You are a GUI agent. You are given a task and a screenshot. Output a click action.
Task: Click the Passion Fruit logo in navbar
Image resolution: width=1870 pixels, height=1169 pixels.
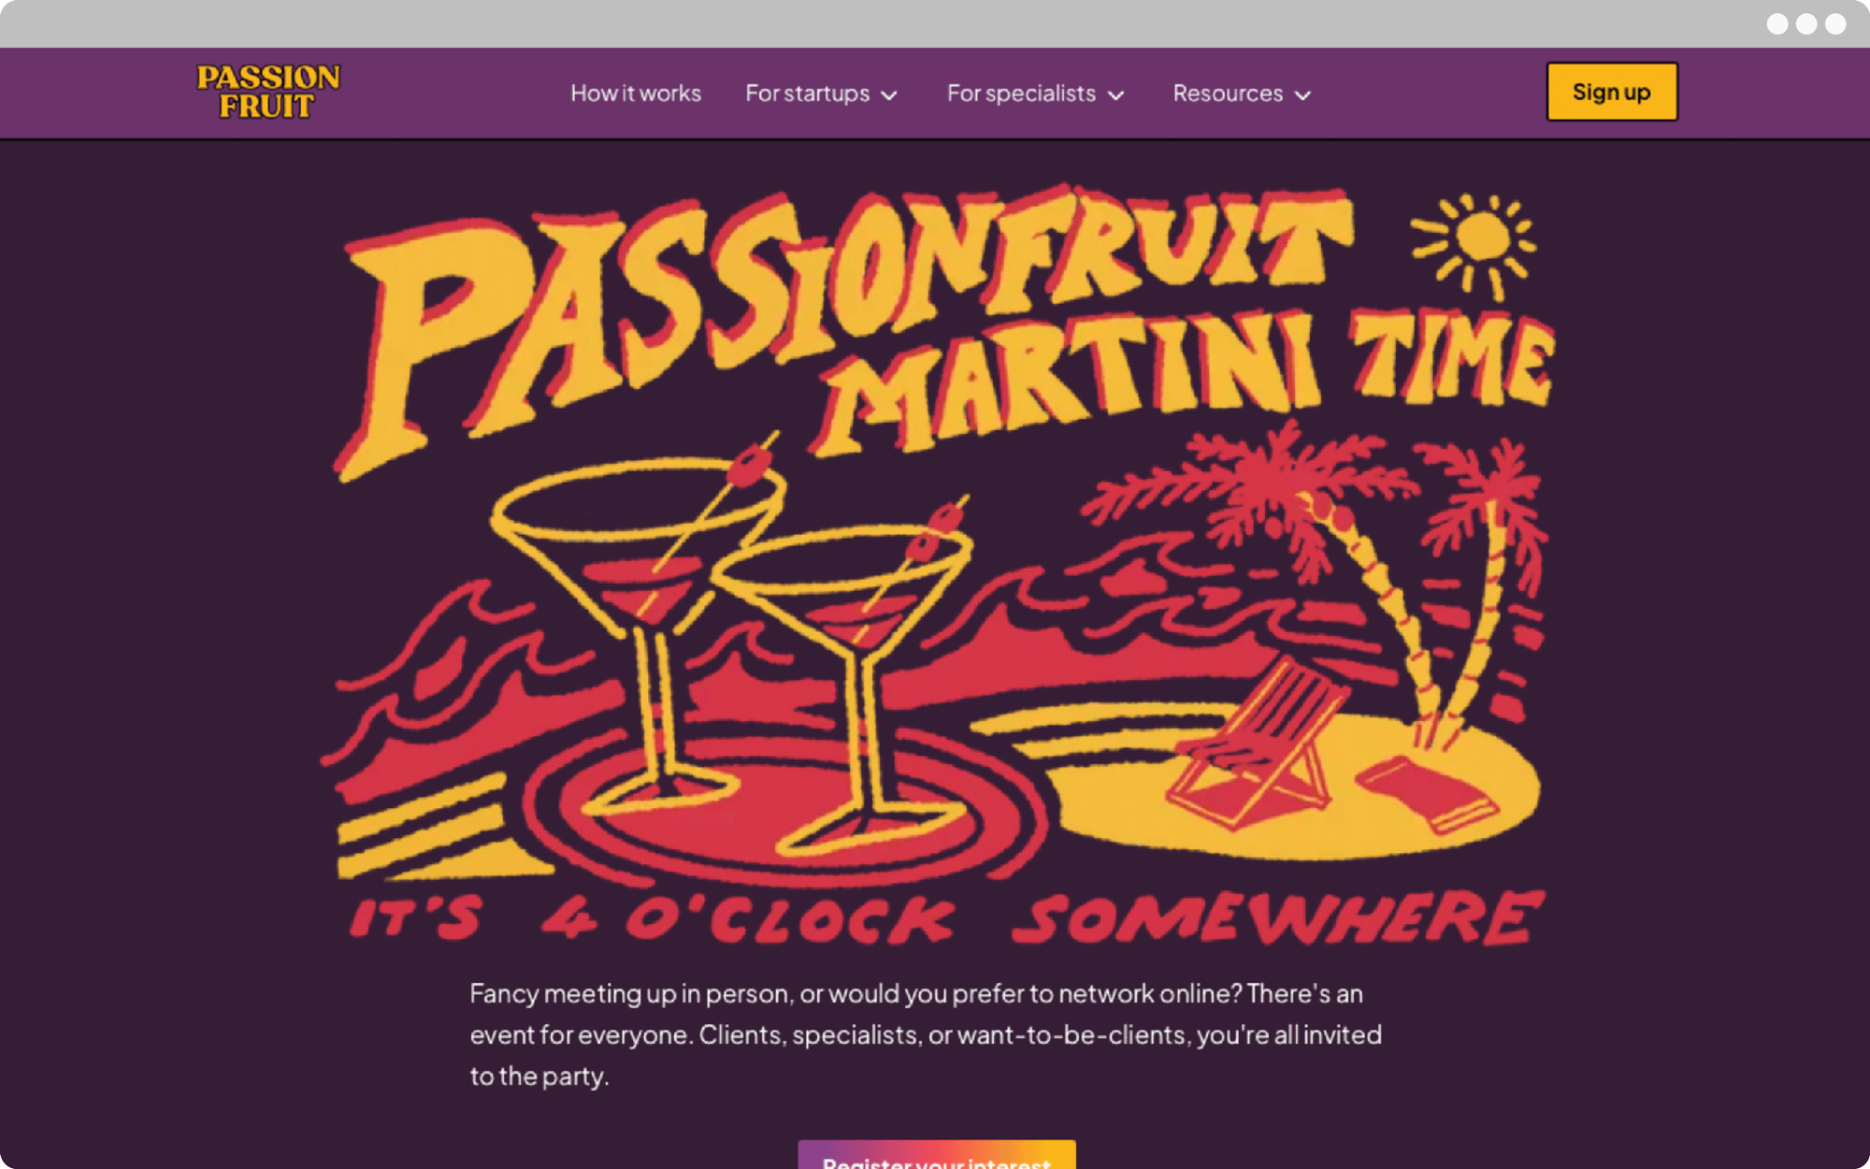click(268, 92)
